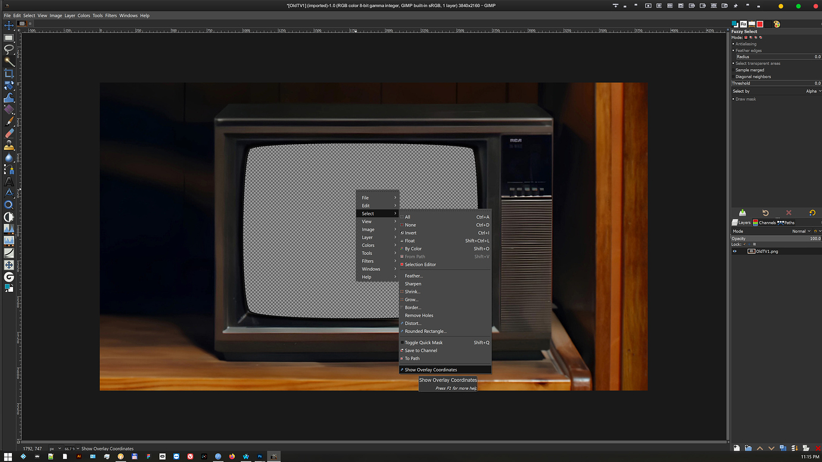
Task: Open the layer Mode Normal dropdown
Action: [802, 231]
